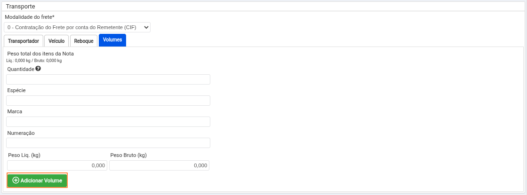Screen dimensions: 527x195
Task: Click the Peso Liq. (kg) value field
Action: point(57,165)
